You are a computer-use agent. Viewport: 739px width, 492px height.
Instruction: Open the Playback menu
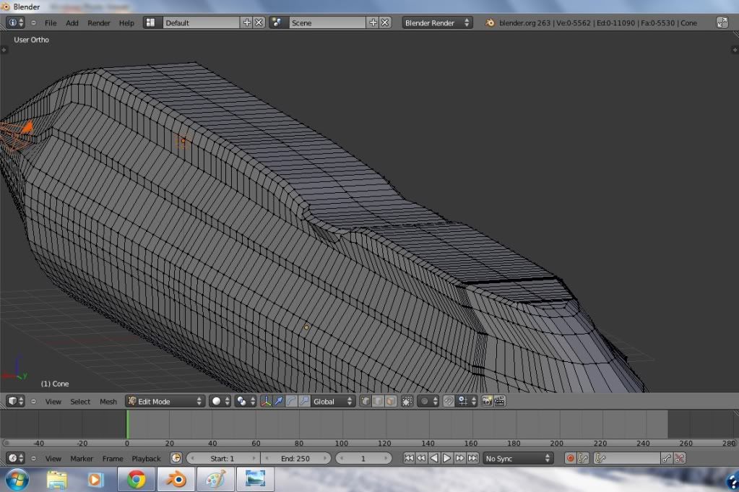tap(146, 459)
